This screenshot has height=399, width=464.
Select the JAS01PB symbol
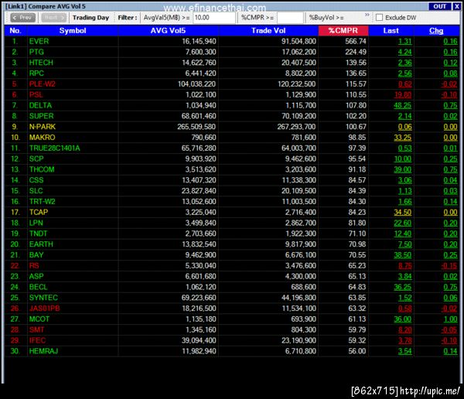44,308
